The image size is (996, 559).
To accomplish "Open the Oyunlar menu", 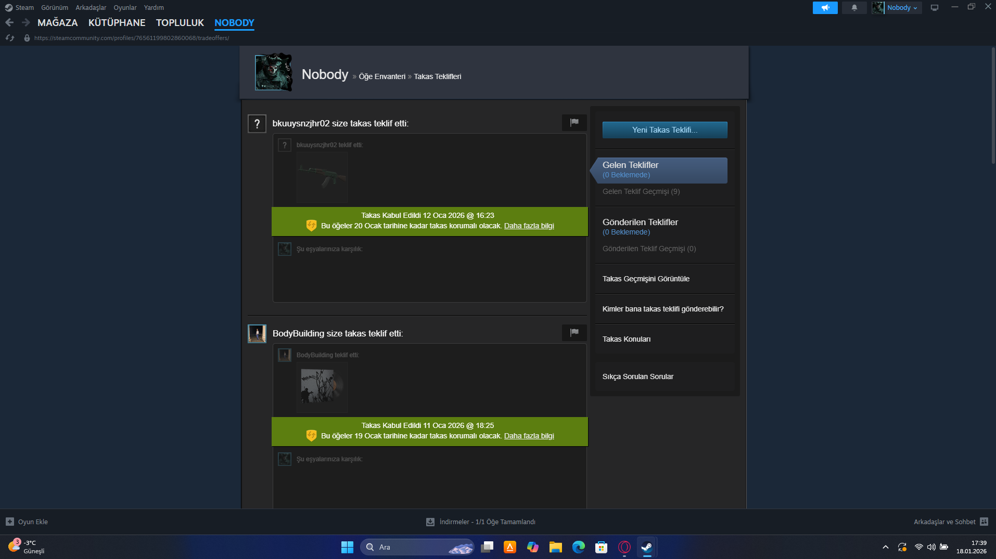I will pos(125,8).
